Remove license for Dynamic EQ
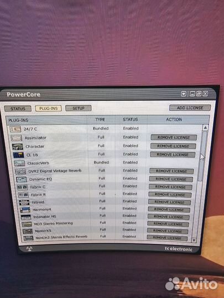This screenshot has height=298, width=224. (171, 179)
